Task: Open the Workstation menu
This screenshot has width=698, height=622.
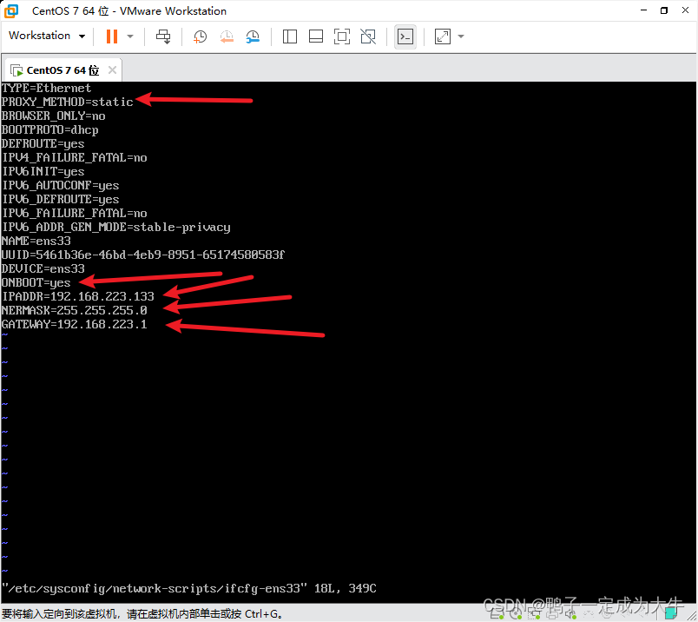Action: click(x=46, y=36)
